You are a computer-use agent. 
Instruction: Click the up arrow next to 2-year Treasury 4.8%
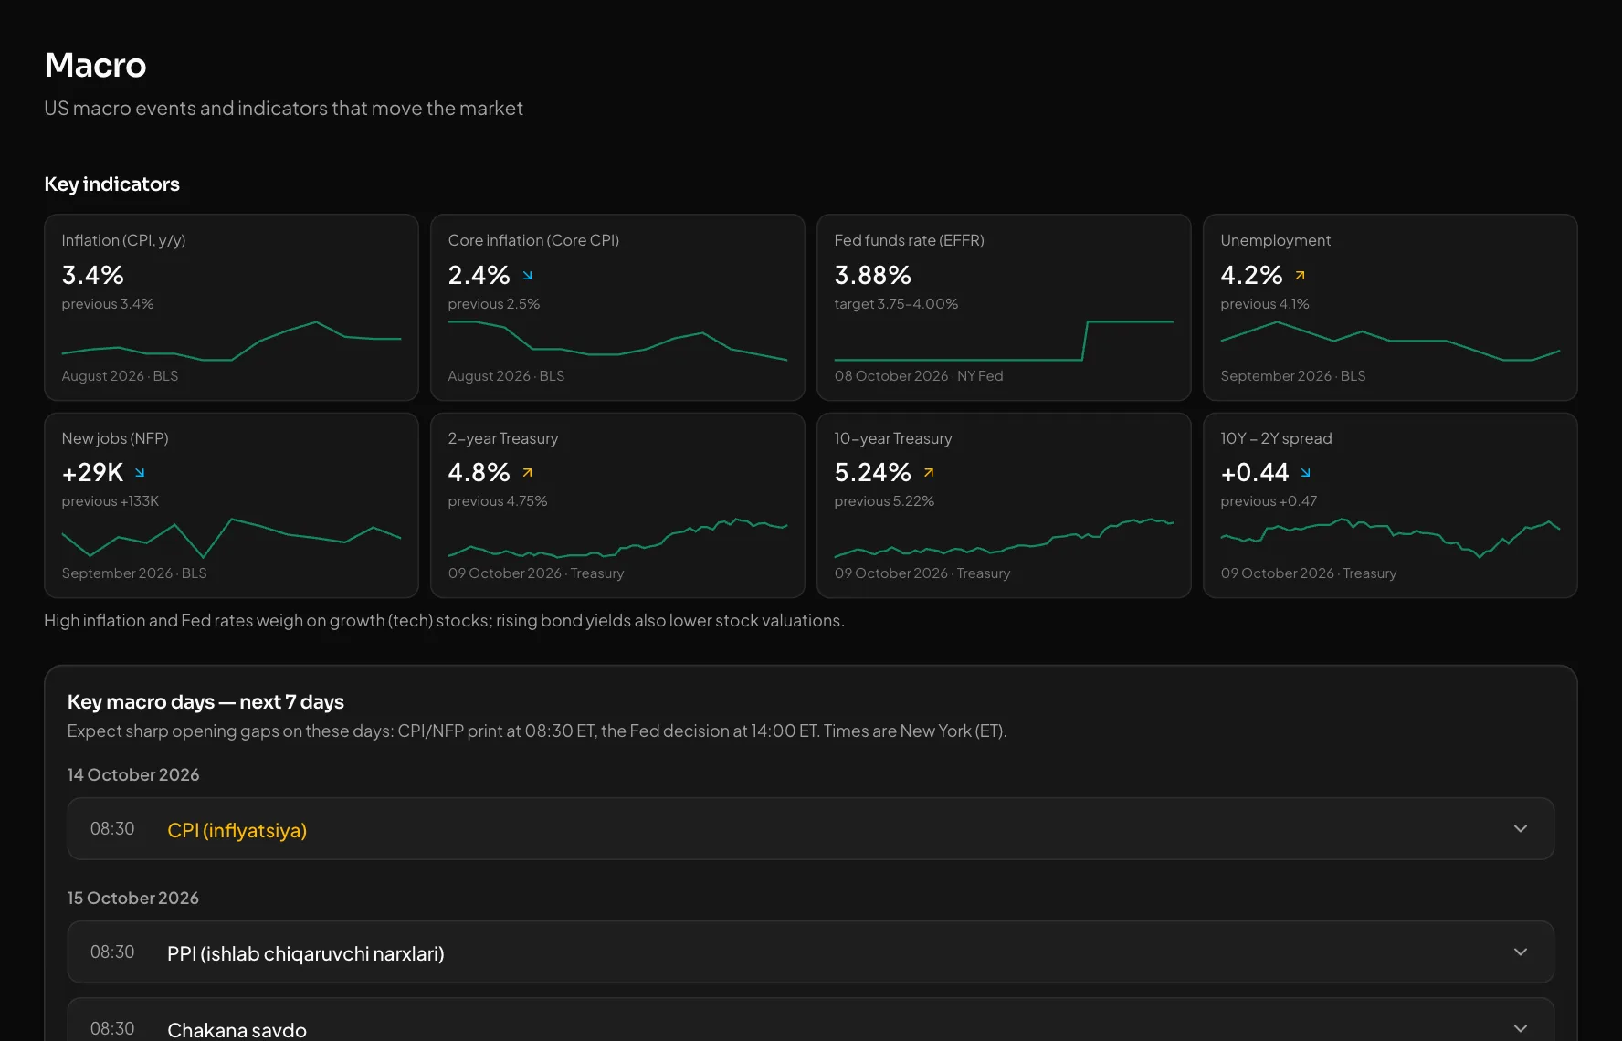tap(527, 472)
